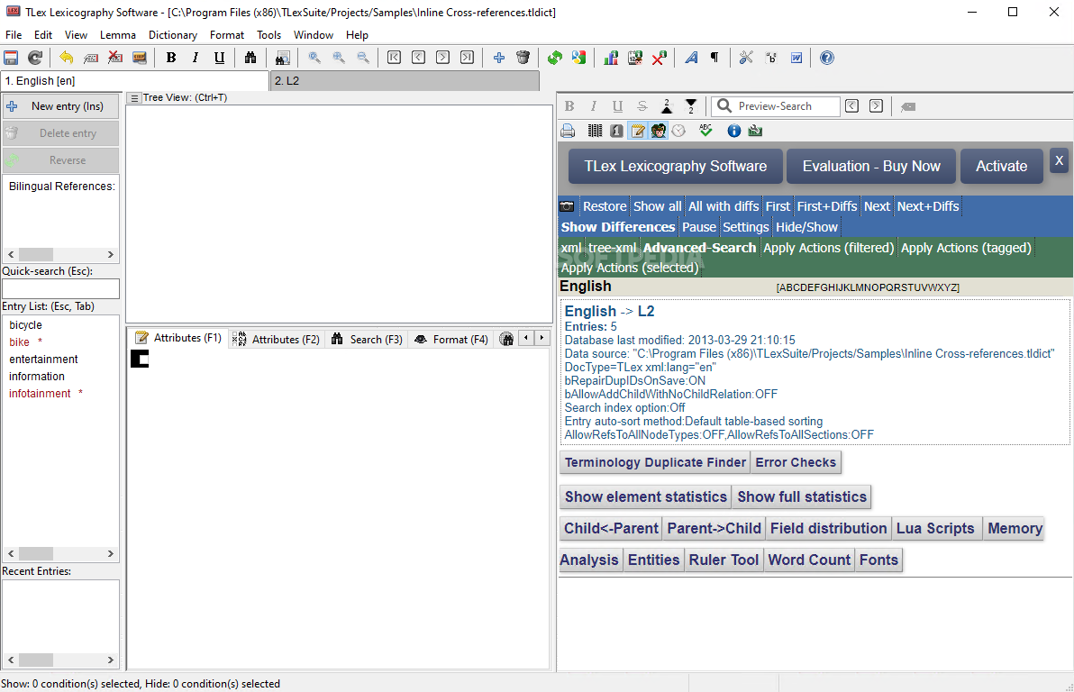1074x692 pixels.
Task: Click Entry List horizontal scrollbar right arrow
Action: 111,553
